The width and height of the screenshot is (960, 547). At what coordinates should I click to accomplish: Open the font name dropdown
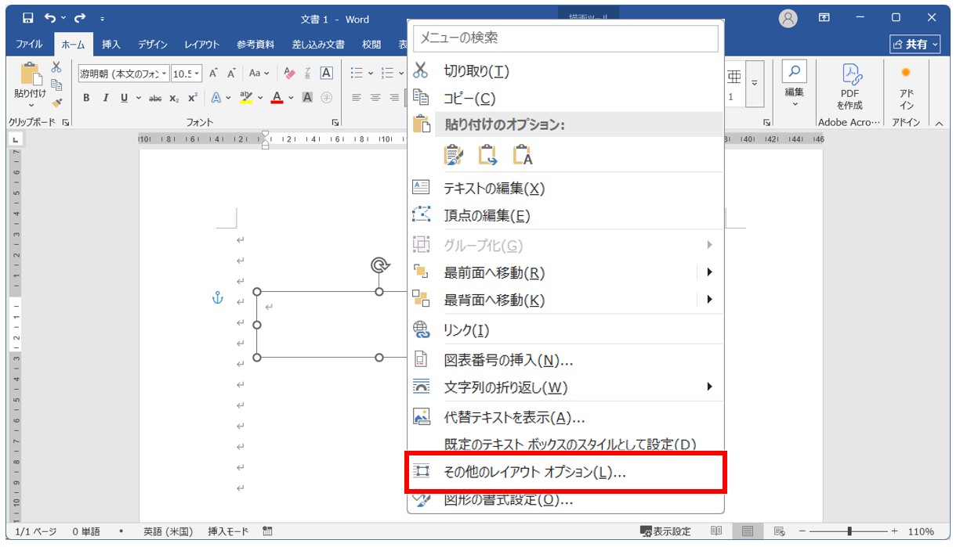click(x=164, y=74)
